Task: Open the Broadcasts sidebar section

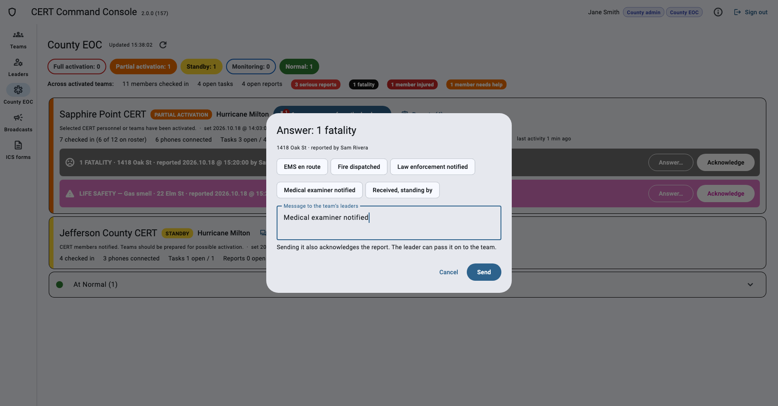Action: click(18, 123)
